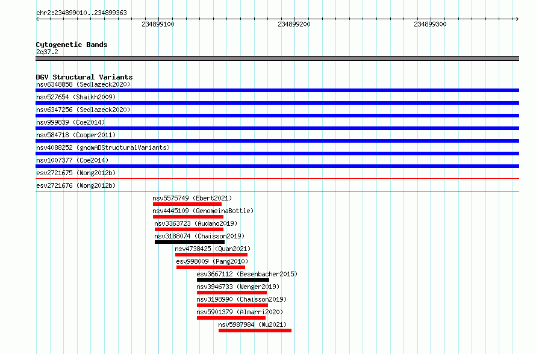Open nsv5987984 (Wu2021) variant
Viewport: 536px width, 354px height.
(x=252, y=324)
